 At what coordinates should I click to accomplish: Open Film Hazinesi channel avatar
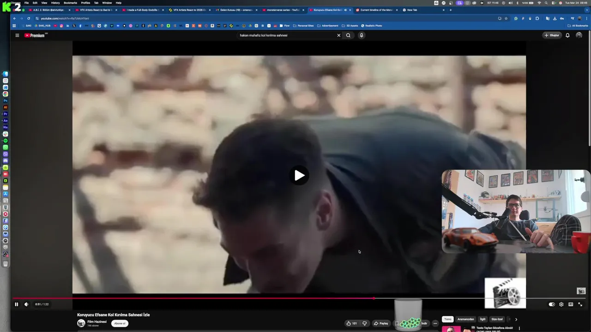coord(81,323)
